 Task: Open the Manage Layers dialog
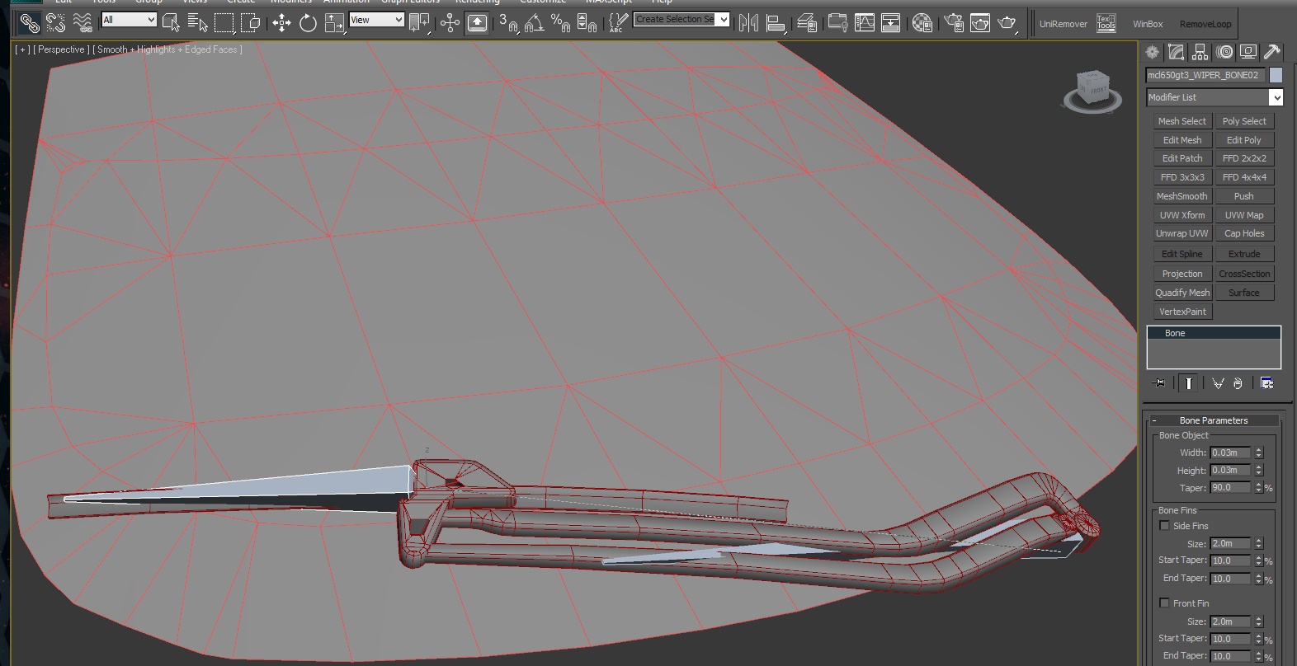pyautogui.click(x=807, y=22)
